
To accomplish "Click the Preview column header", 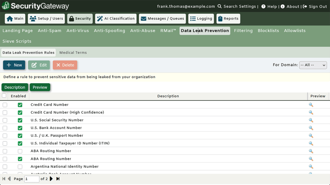I will (318, 96).
